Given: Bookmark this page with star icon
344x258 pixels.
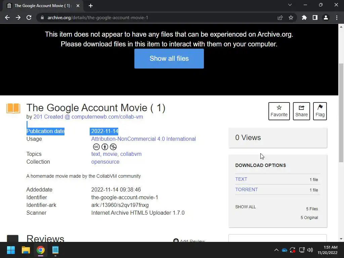Looking at the screenshot, I should 291,17.
